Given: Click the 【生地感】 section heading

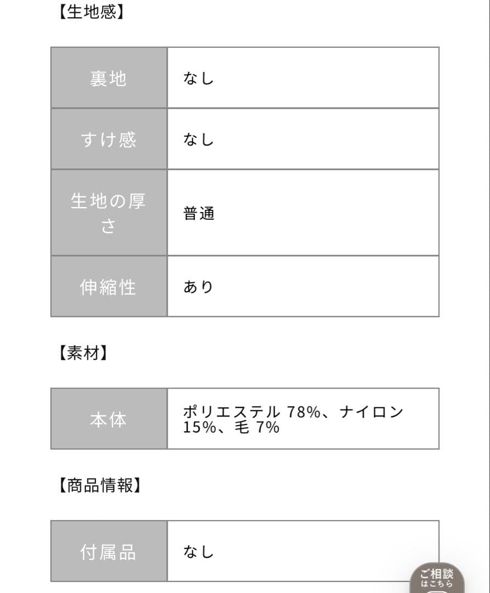Looking at the screenshot, I should (91, 10).
